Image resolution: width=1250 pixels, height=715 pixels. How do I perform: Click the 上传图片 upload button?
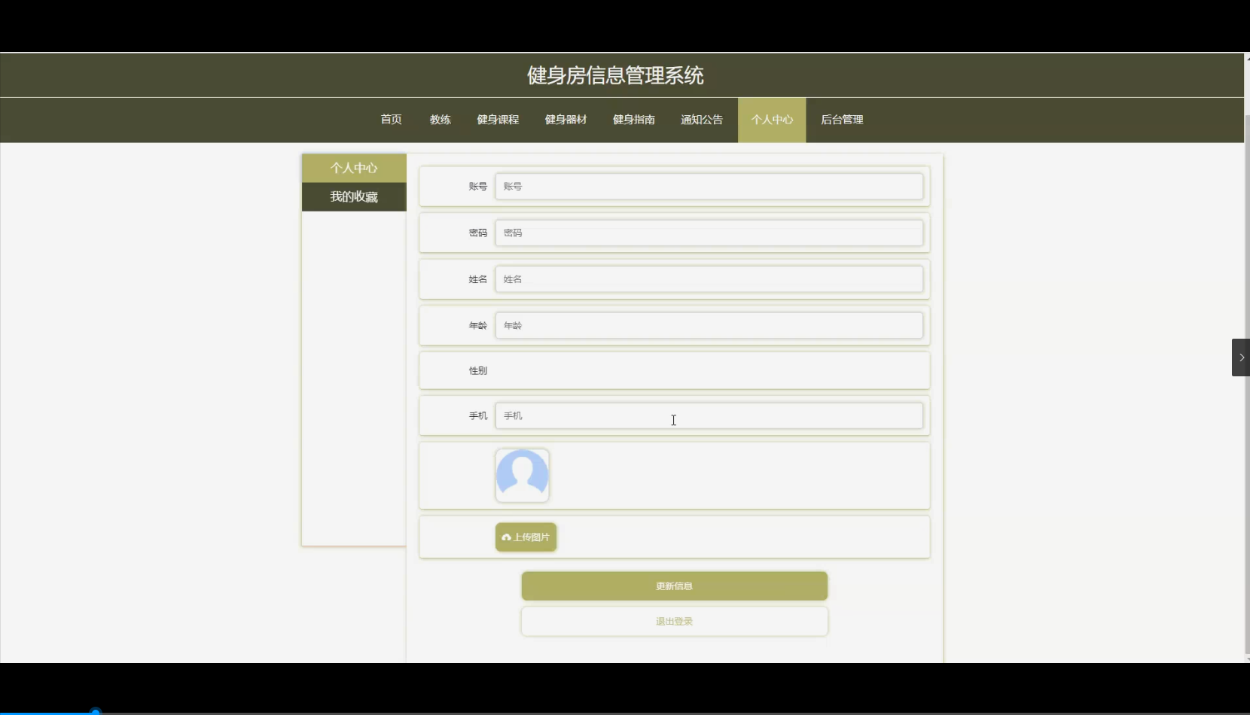pos(526,537)
